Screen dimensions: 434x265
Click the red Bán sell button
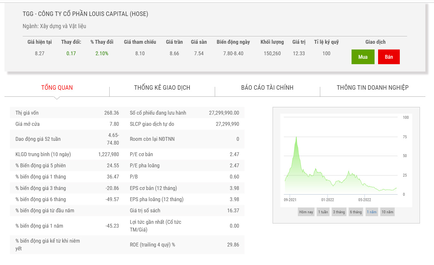[389, 57]
